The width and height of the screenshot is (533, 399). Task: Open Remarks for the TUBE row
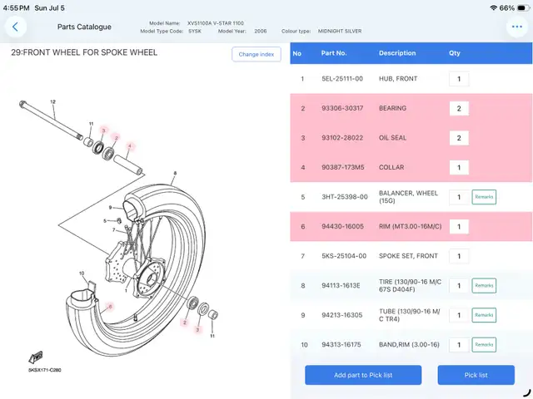(484, 315)
